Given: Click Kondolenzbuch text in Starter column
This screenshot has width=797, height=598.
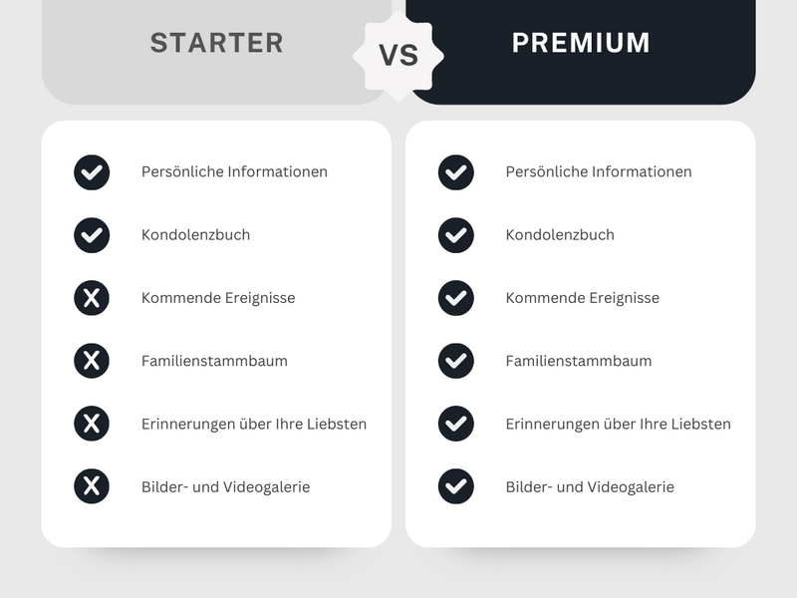Looking at the screenshot, I should [195, 235].
